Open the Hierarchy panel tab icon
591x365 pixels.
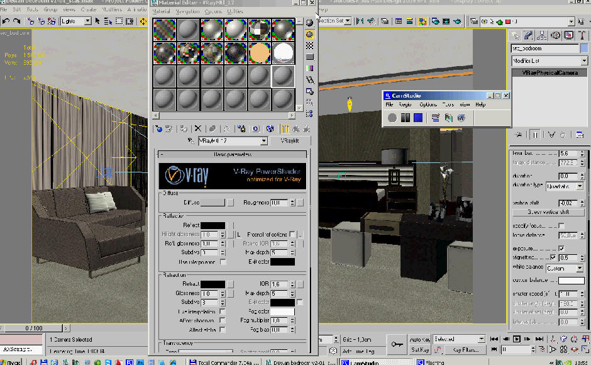click(541, 35)
